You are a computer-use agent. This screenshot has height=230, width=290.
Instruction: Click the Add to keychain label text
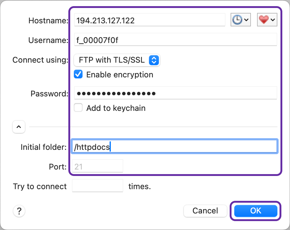tap(116, 108)
